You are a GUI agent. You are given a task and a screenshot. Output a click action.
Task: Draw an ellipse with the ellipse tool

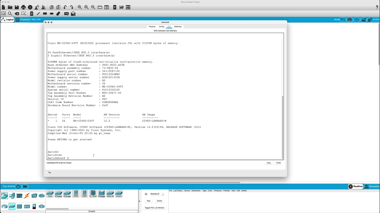tap(52, 14)
